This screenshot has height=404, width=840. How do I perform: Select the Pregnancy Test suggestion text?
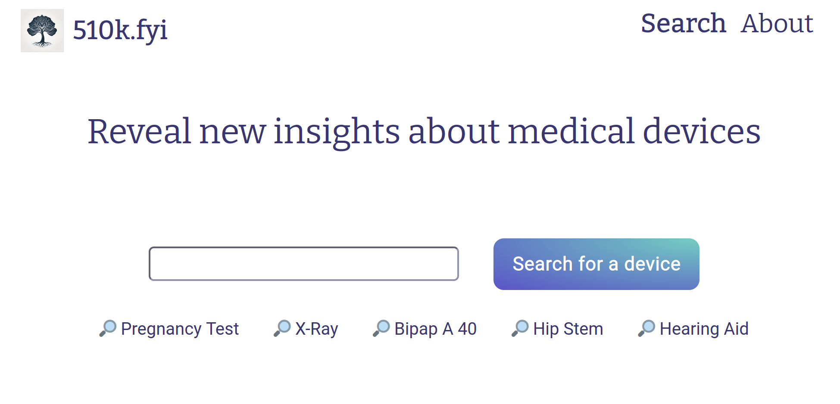180,329
